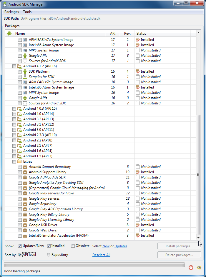Image resolution: width=206 pixels, height=277 pixels.
Task: Check the Android Support Repository checkbox
Action: pos(20,167)
